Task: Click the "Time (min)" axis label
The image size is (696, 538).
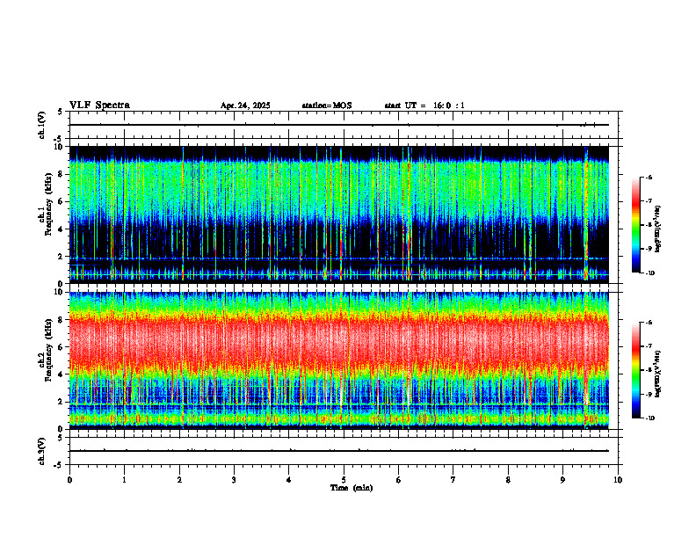Action: click(352, 488)
